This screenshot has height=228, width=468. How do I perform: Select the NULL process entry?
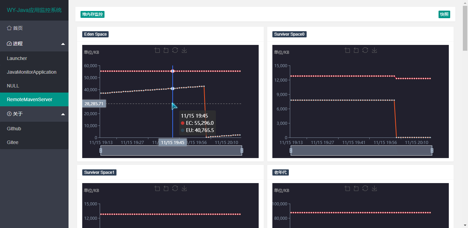pyautogui.click(x=34, y=86)
